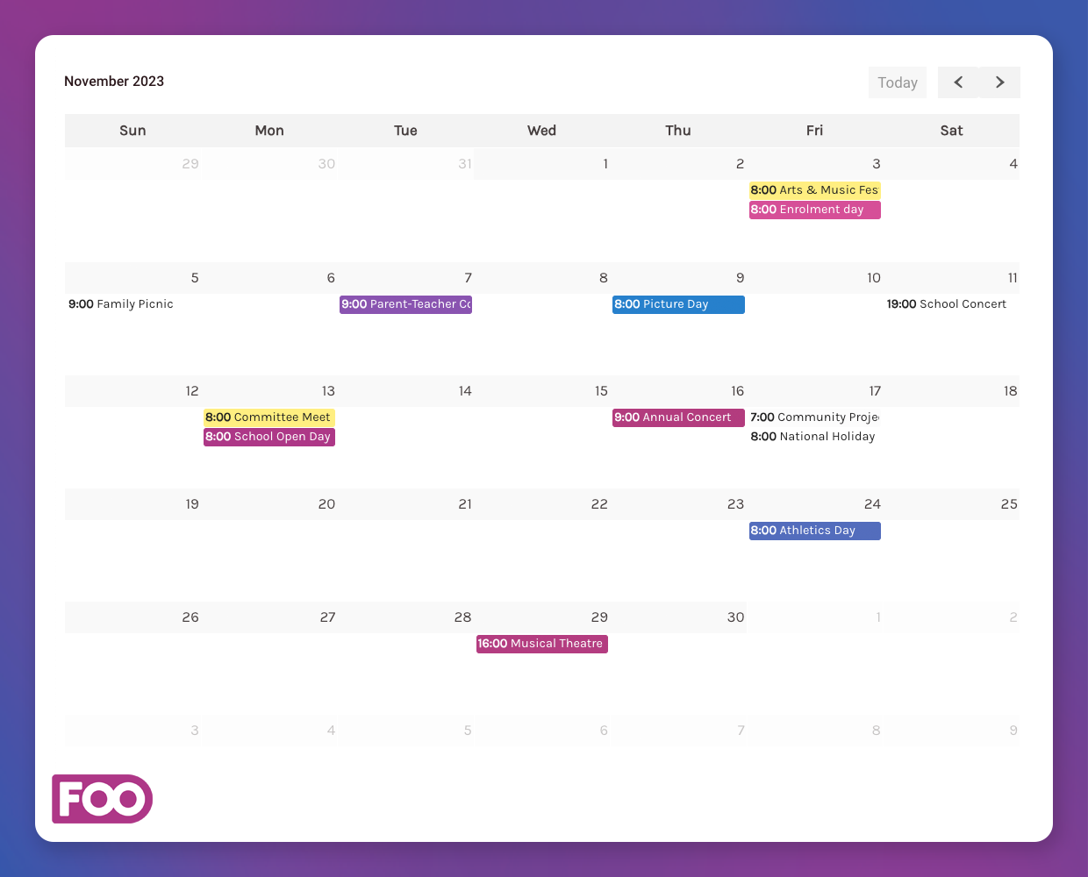1088x877 pixels.
Task: Select date number 15
Action: tap(601, 391)
